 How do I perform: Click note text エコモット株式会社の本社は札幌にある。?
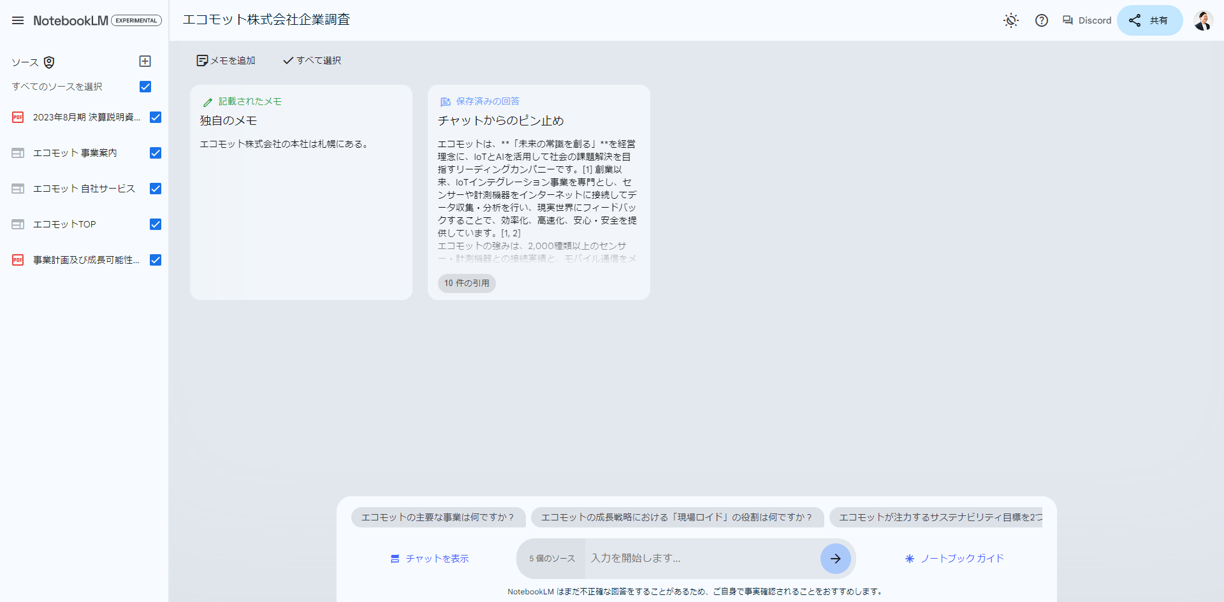[284, 144]
